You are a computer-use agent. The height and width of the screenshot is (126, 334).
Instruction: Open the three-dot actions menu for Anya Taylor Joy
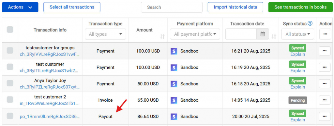pyautogui.click(x=325, y=83)
